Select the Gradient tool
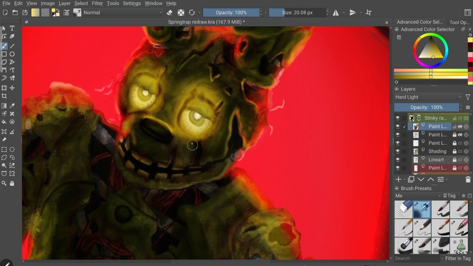 pyautogui.click(x=4, y=106)
